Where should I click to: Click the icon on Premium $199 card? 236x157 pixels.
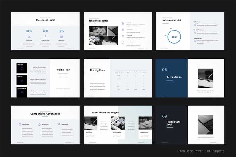click(22, 92)
